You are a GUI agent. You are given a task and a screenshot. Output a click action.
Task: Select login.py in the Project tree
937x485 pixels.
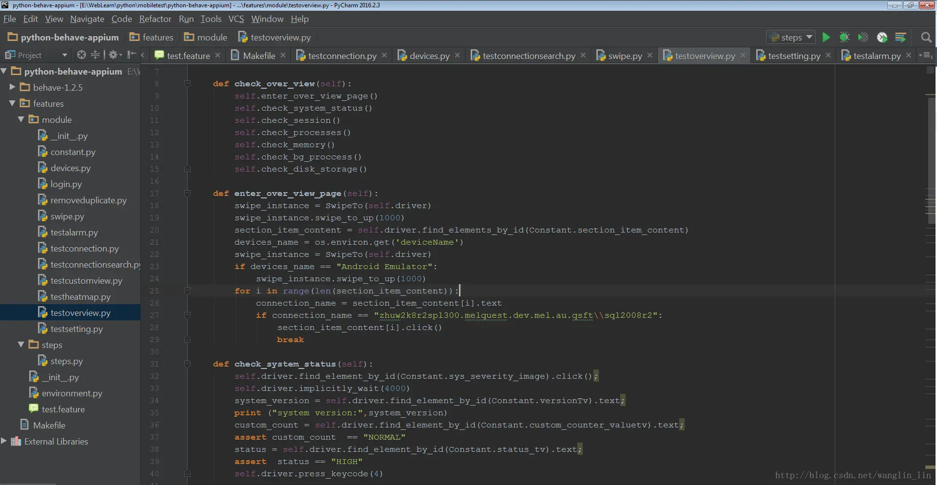[66, 184]
